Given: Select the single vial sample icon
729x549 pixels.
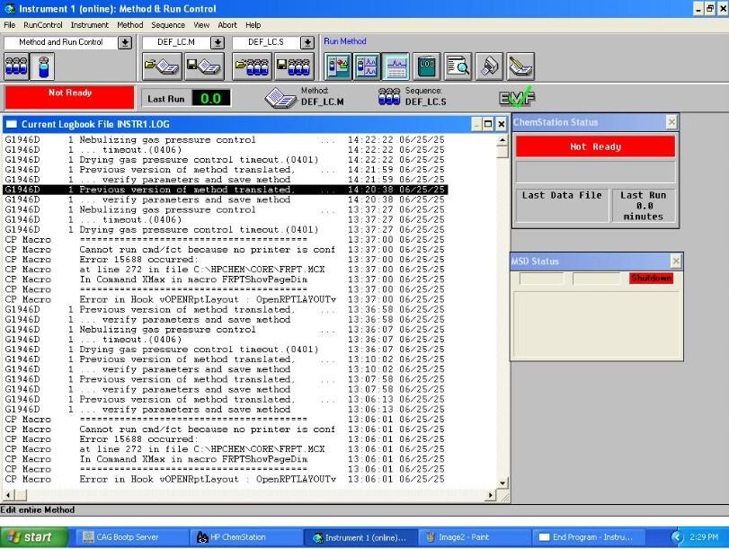Looking at the screenshot, I should click(42, 66).
